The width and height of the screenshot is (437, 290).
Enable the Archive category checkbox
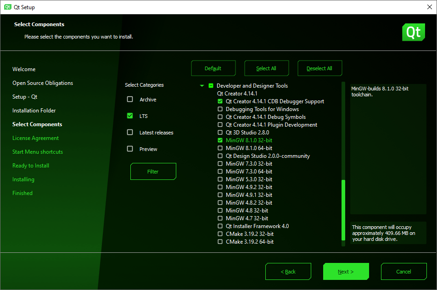(x=130, y=99)
